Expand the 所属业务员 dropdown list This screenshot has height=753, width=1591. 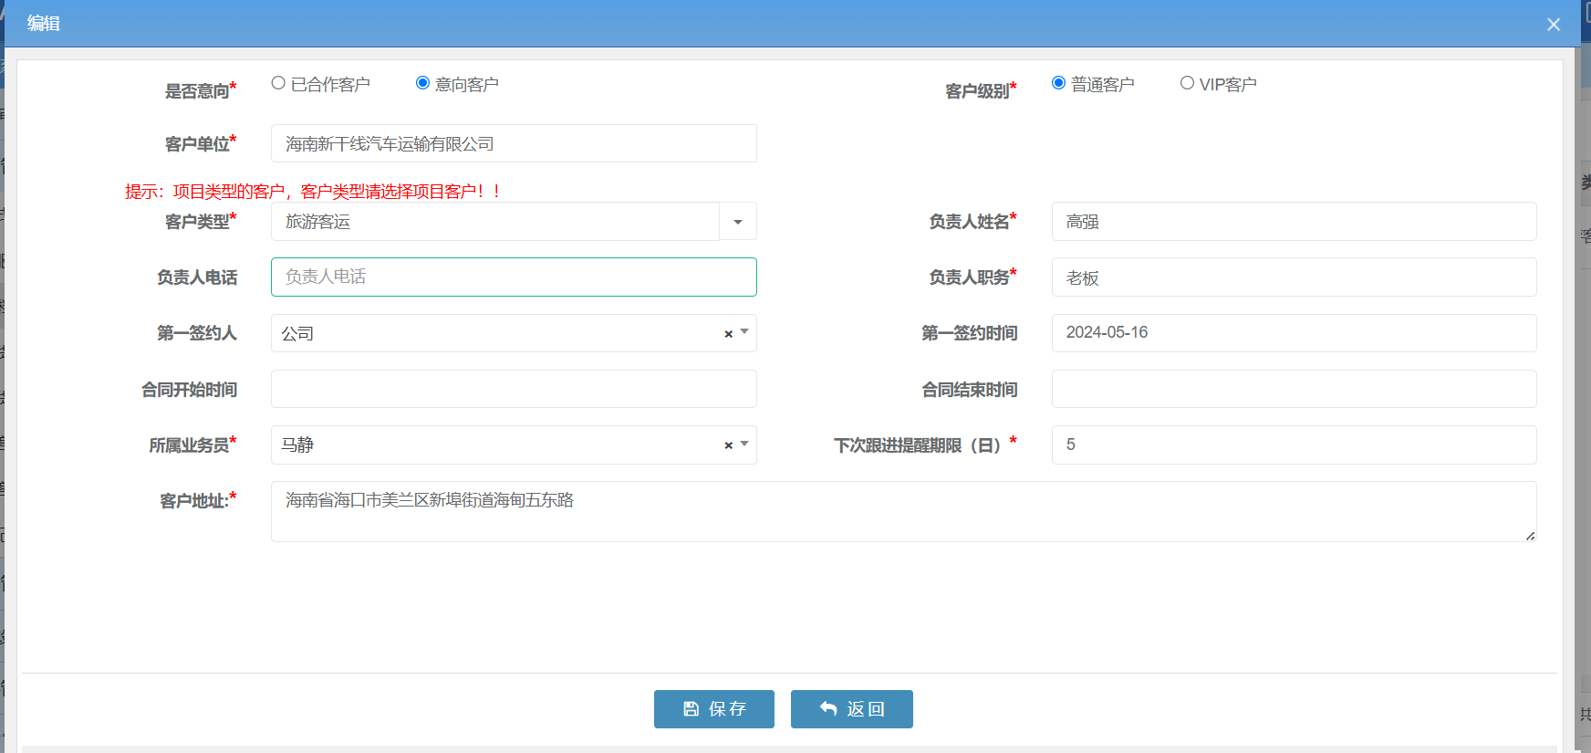click(x=744, y=444)
